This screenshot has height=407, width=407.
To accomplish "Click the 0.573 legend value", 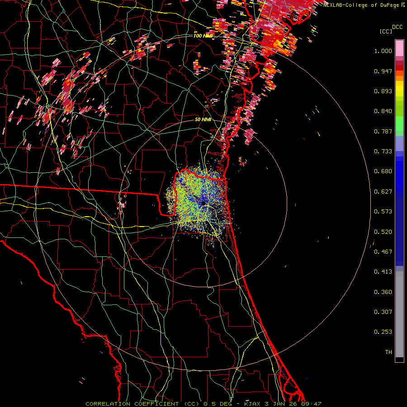I will click(x=383, y=212).
